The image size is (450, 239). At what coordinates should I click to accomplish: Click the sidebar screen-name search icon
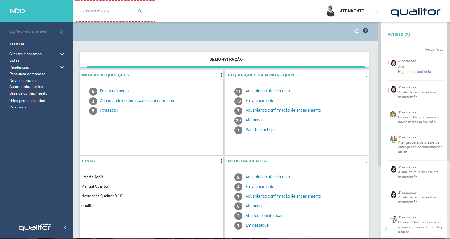62,32
